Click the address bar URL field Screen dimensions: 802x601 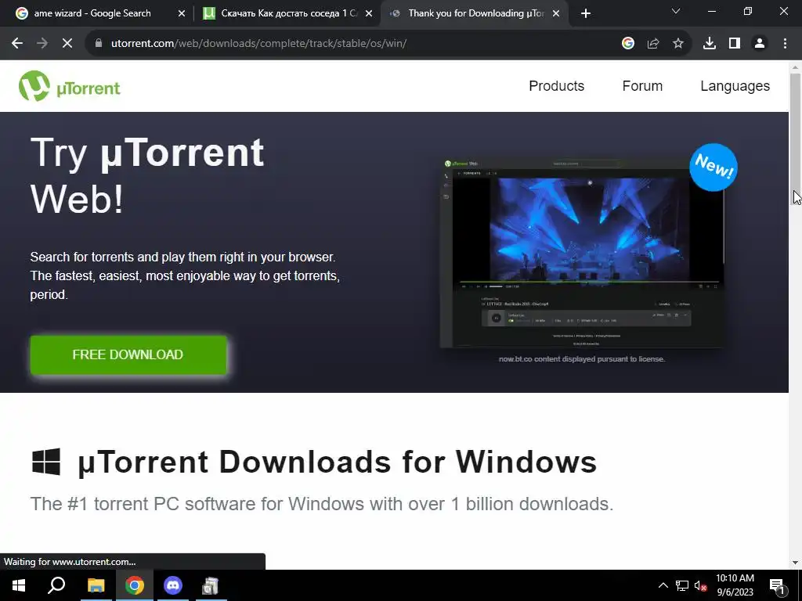[x=353, y=44]
